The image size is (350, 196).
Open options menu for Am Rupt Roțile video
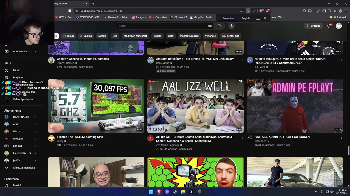pos(242,59)
